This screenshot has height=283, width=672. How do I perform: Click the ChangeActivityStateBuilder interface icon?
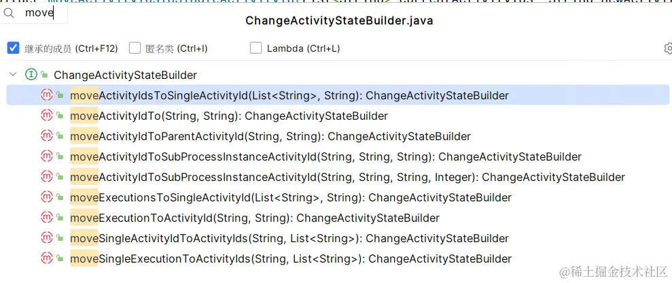tap(31, 75)
